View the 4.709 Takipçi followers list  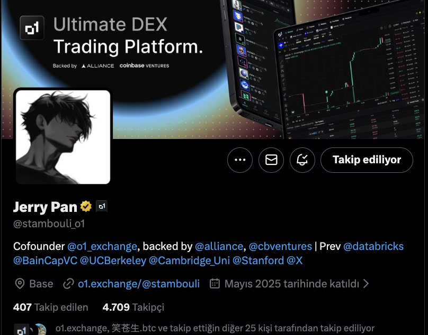[133, 307]
